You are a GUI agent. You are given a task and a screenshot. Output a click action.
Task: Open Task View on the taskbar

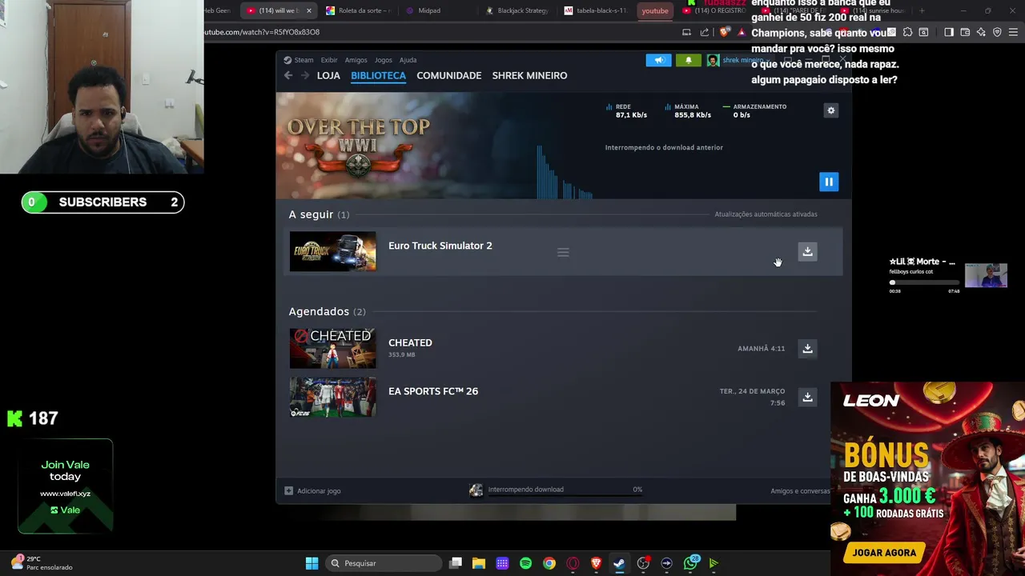pos(456,563)
